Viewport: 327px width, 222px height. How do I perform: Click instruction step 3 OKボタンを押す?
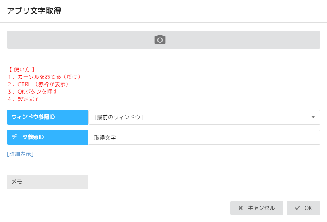click(x=32, y=92)
